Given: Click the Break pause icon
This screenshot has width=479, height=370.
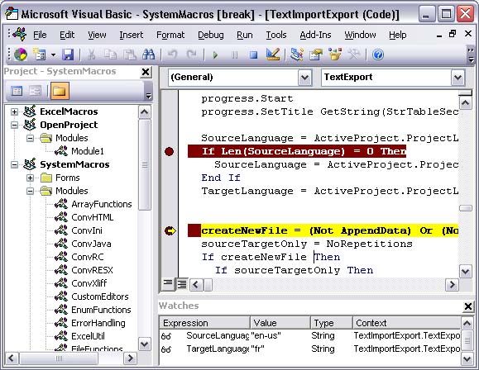Looking at the screenshot, I should (234, 55).
